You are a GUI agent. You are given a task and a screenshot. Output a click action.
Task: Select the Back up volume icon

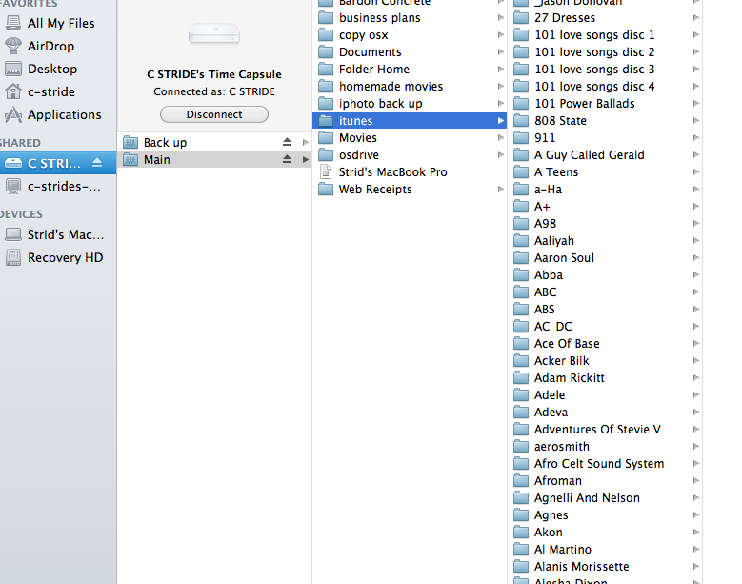pyautogui.click(x=130, y=143)
